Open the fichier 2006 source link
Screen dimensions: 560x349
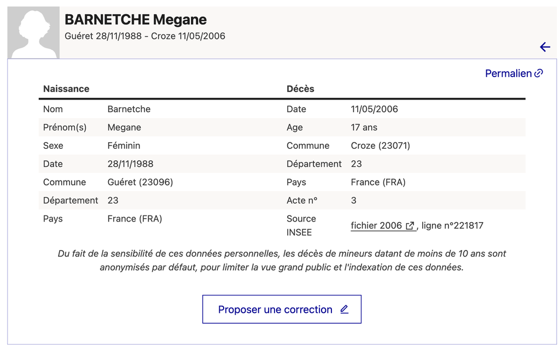[383, 226]
